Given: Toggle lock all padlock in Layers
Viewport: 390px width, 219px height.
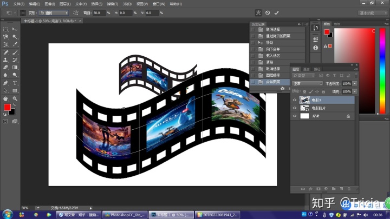Looking at the screenshot, I should tap(323, 91).
